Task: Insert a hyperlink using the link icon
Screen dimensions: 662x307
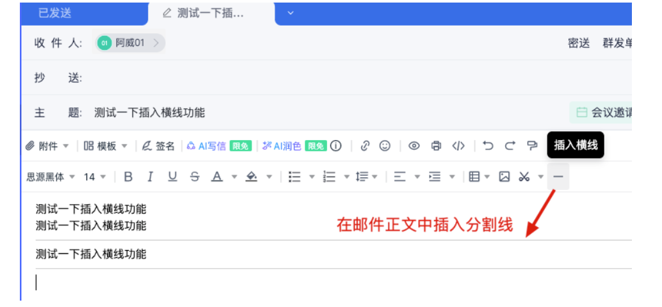Action: tap(365, 146)
